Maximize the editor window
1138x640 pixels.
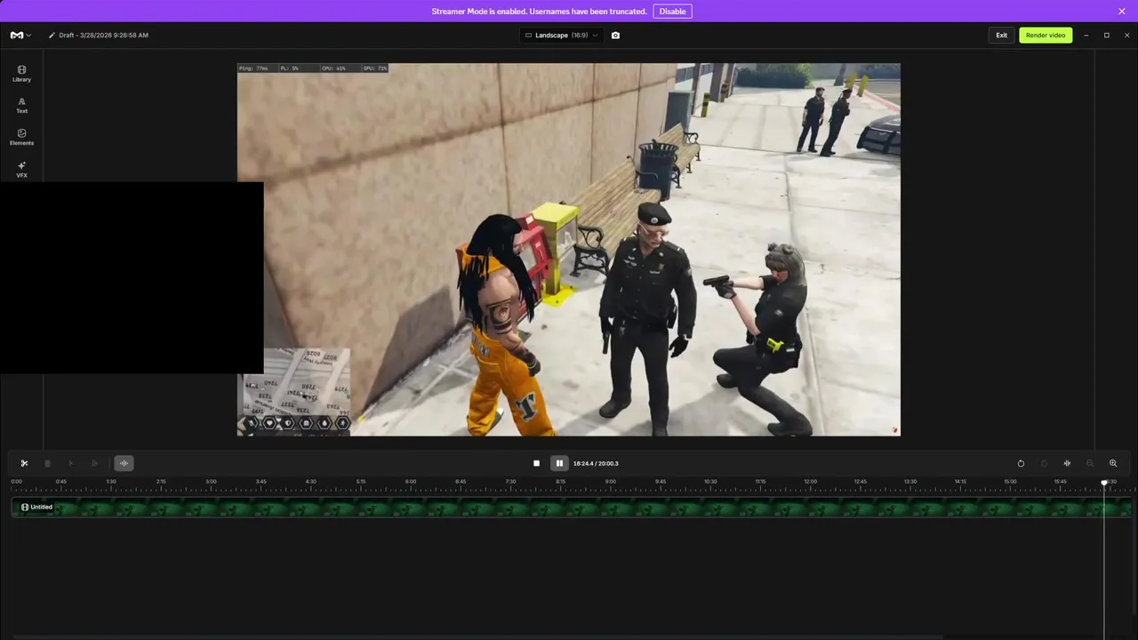click(1107, 36)
